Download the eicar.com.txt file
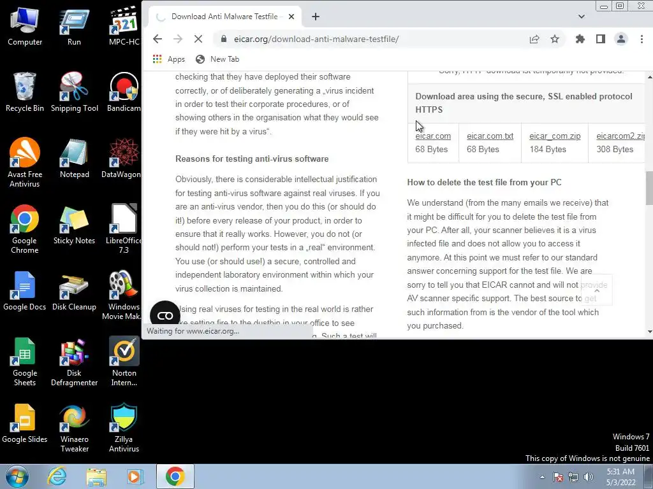Viewport: 653px width, 489px height. pos(490,136)
